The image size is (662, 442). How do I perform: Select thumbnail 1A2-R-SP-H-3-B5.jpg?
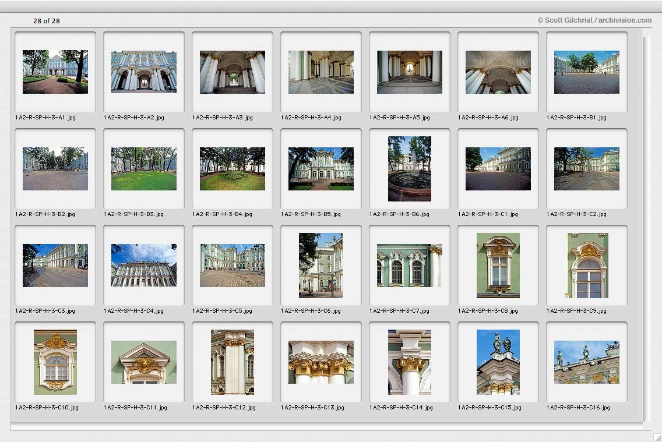pos(321,169)
